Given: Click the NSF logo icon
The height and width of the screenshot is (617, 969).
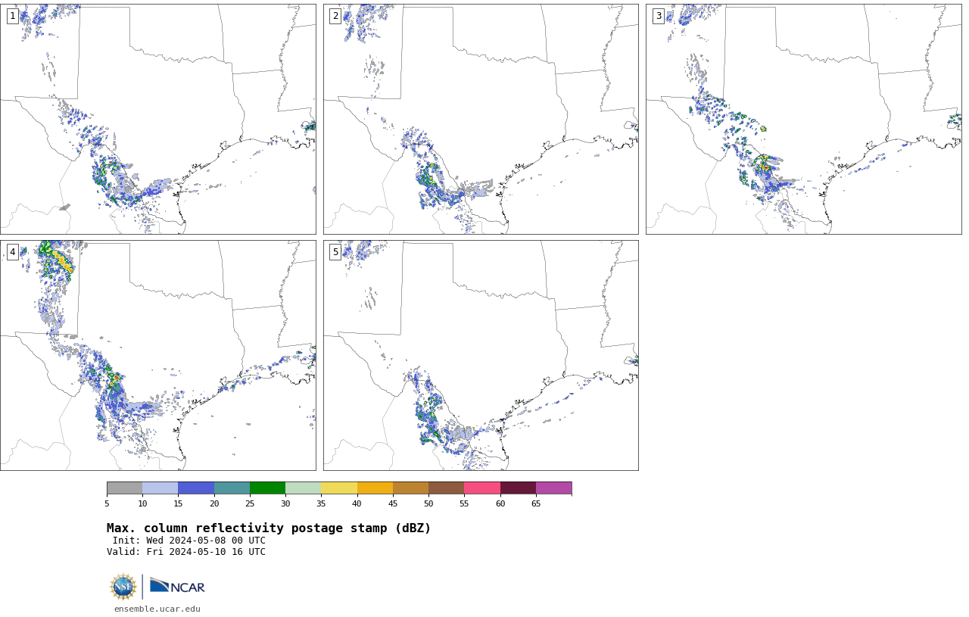Looking at the screenshot, I should point(123,587).
